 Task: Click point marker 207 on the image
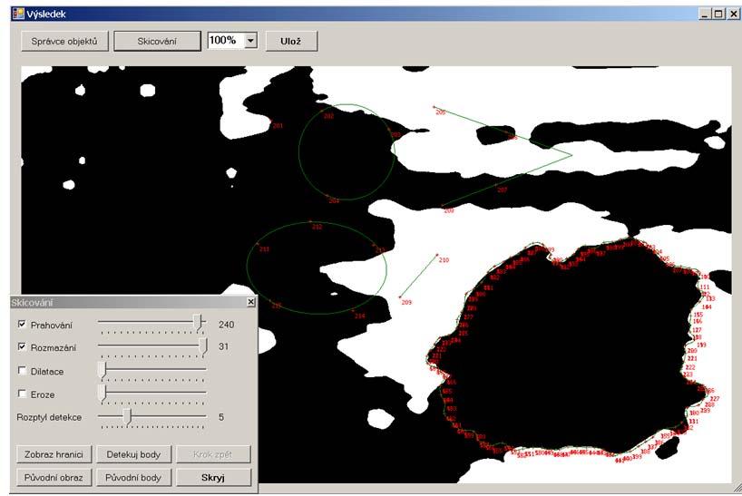503,190
